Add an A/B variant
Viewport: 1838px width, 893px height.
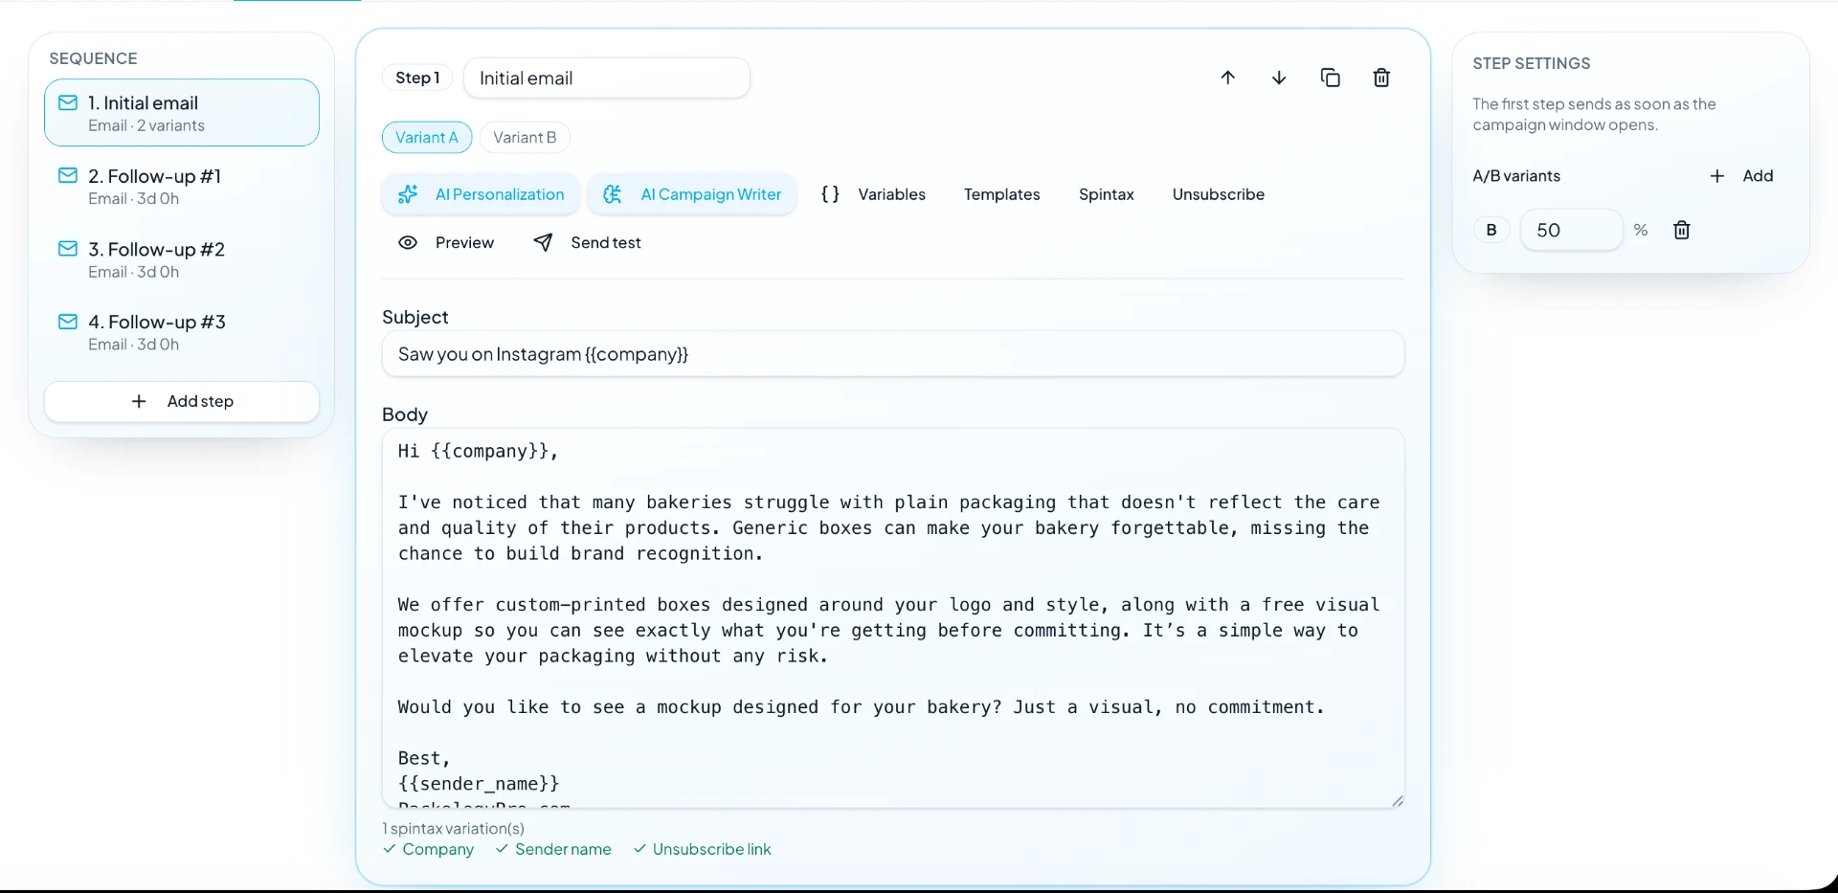1742,176
